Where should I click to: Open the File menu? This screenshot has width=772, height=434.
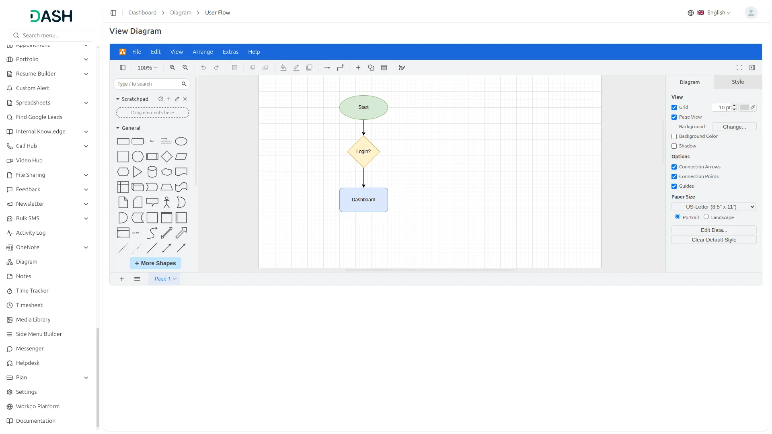[x=137, y=52]
